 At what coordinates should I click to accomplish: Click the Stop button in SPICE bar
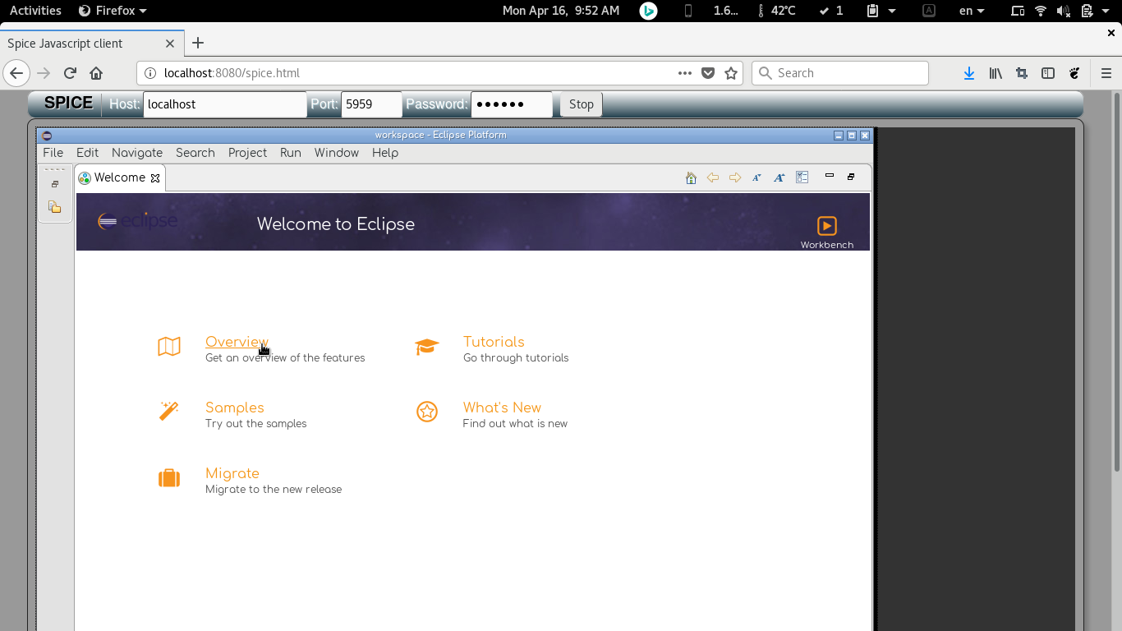point(581,104)
